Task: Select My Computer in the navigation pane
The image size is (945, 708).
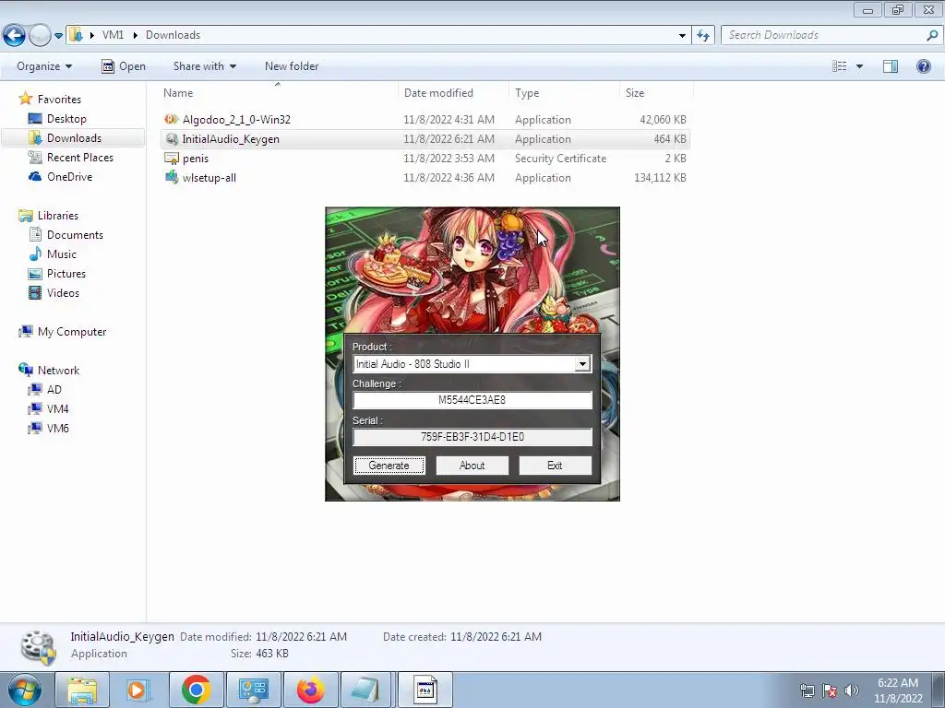Action: pyautogui.click(x=72, y=332)
